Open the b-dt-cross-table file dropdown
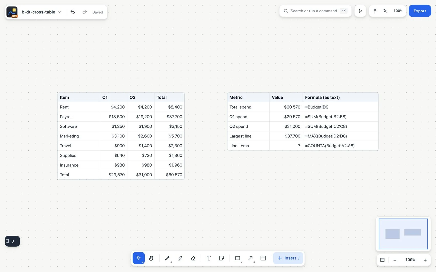This screenshot has height=272, width=436. click(41, 12)
